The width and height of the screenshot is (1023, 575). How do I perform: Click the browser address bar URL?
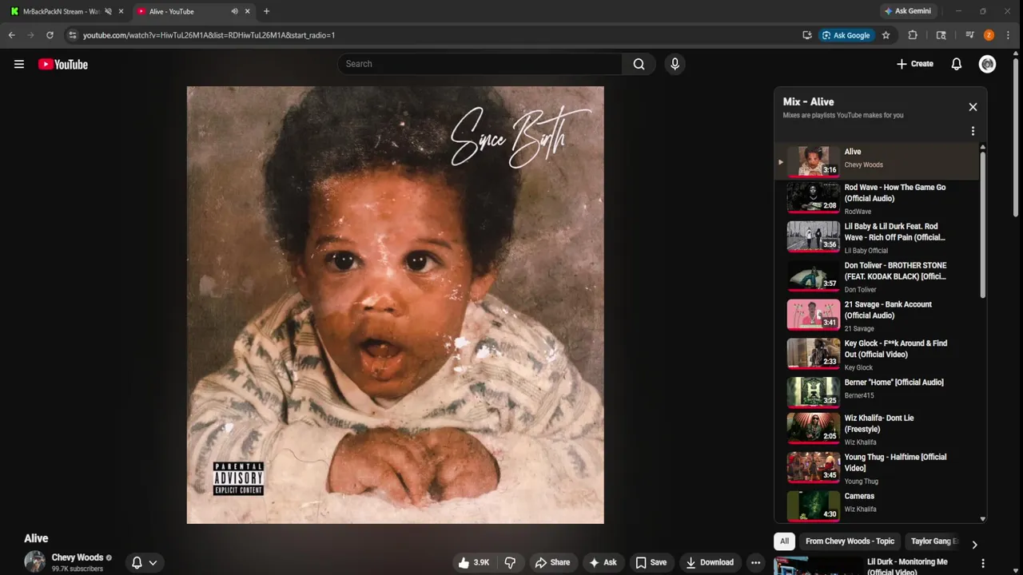tap(209, 35)
